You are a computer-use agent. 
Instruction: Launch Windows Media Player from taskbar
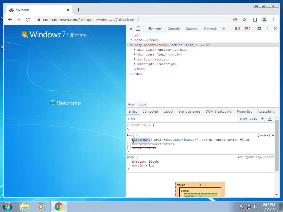point(41,207)
